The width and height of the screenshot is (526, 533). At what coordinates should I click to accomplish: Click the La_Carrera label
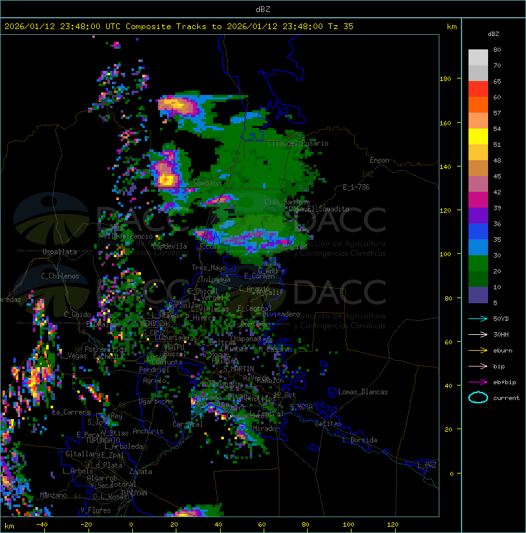(71, 412)
